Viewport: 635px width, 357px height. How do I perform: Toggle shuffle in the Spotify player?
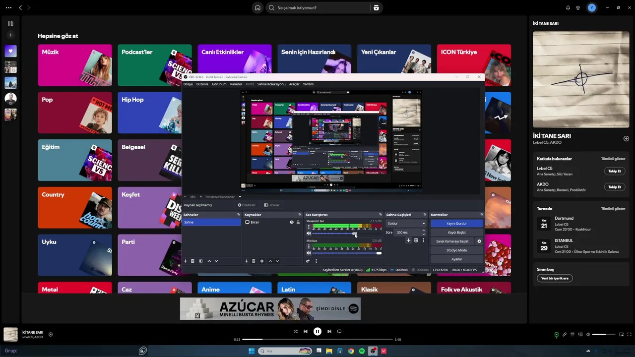point(295,332)
